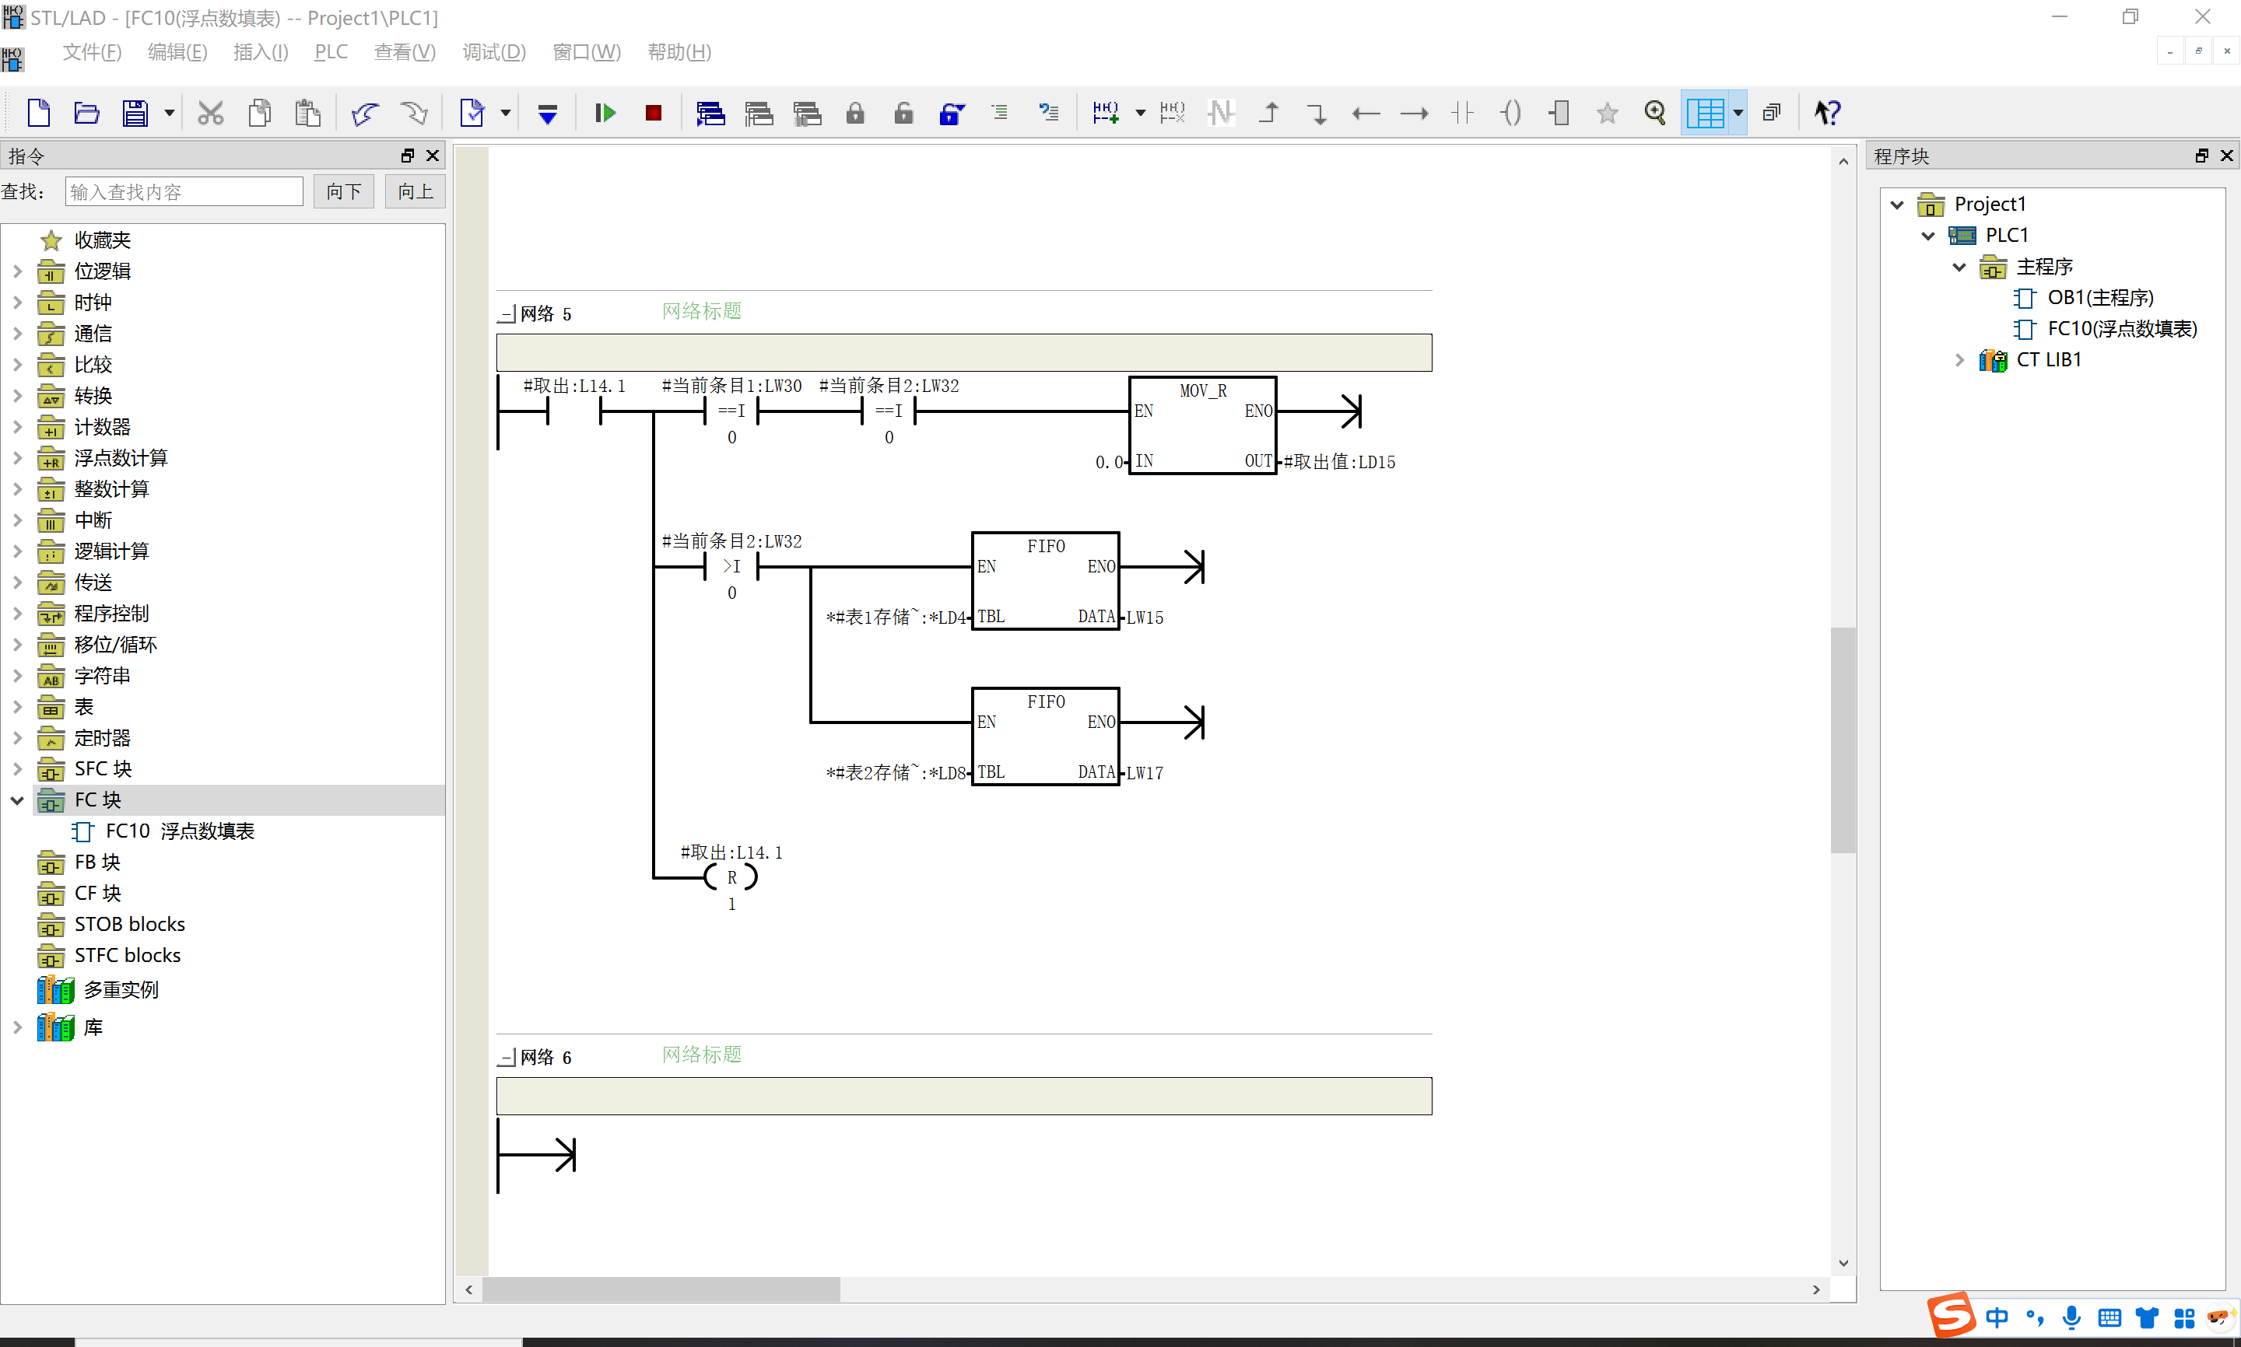Open the 插入(I) menu
2241x1347 pixels.
tap(261, 52)
